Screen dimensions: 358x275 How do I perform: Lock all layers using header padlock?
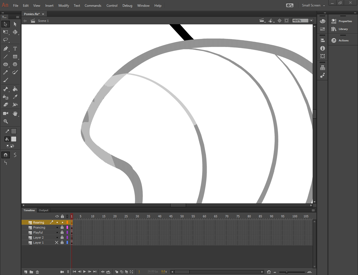point(62,216)
